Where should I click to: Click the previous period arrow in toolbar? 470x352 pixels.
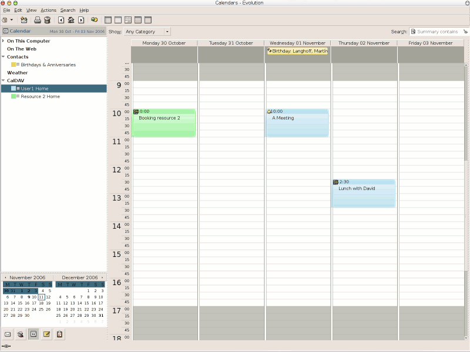point(61,20)
